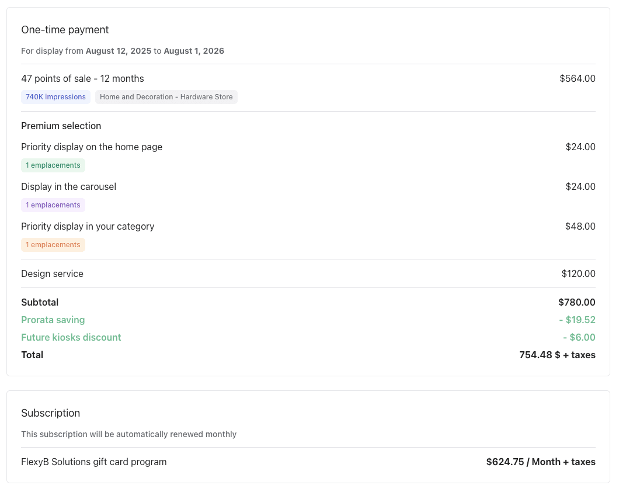Image resolution: width=619 pixels, height=492 pixels.
Task: Click the $48.00 category display price
Action: pos(580,226)
